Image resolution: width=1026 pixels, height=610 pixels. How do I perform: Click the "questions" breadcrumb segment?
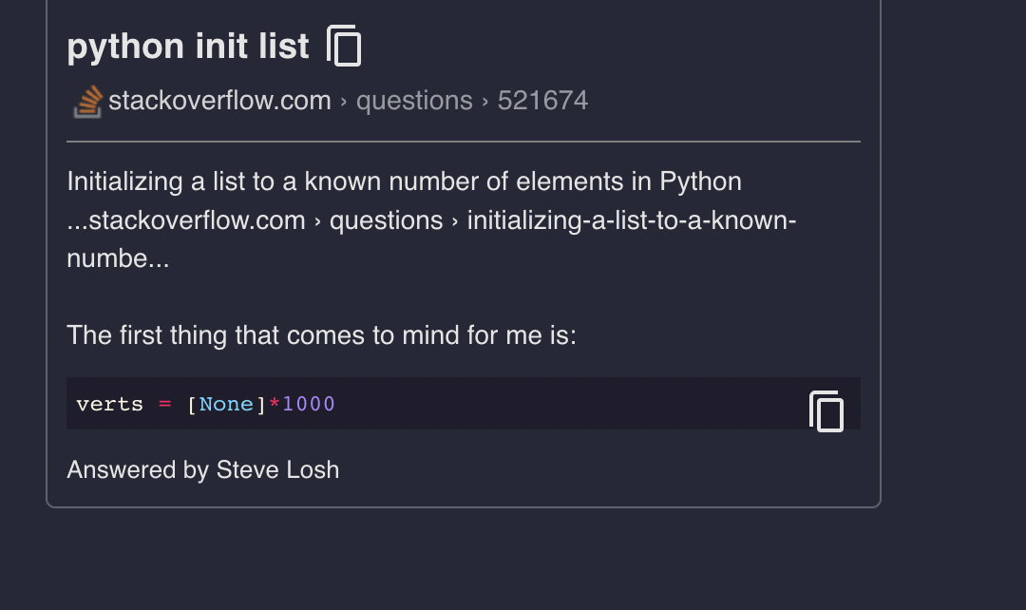coord(414,101)
